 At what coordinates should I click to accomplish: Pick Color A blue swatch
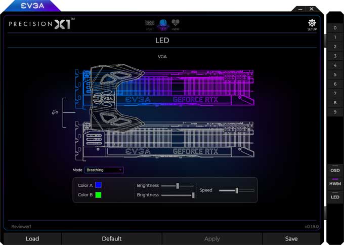pyautogui.click(x=98, y=185)
